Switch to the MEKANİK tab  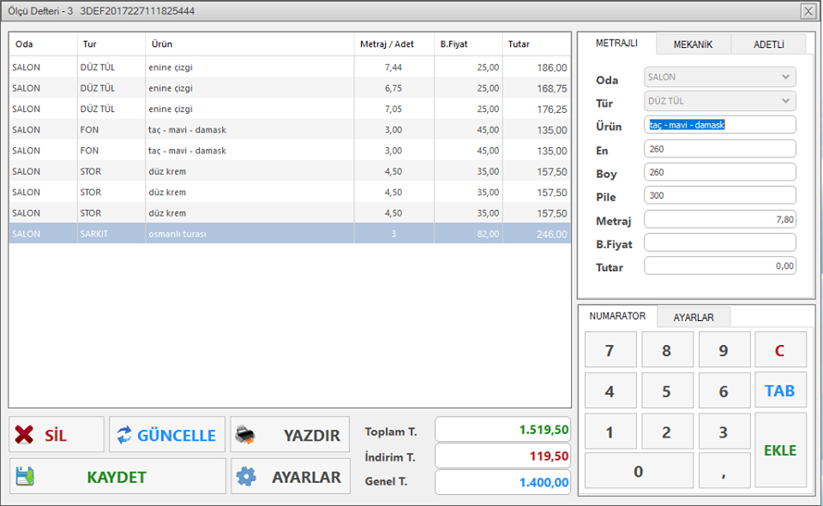click(x=693, y=45)
